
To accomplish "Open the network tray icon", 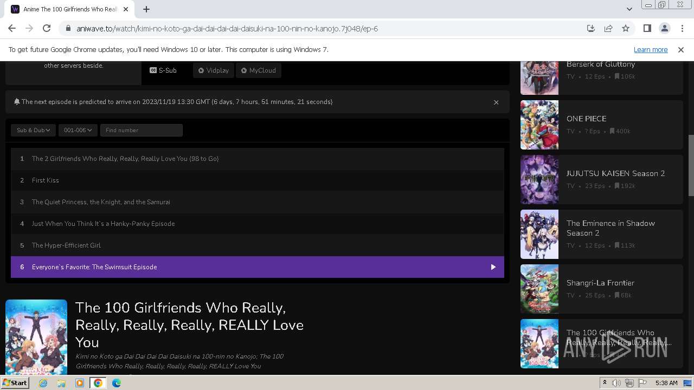I will (x=629, y=383).
